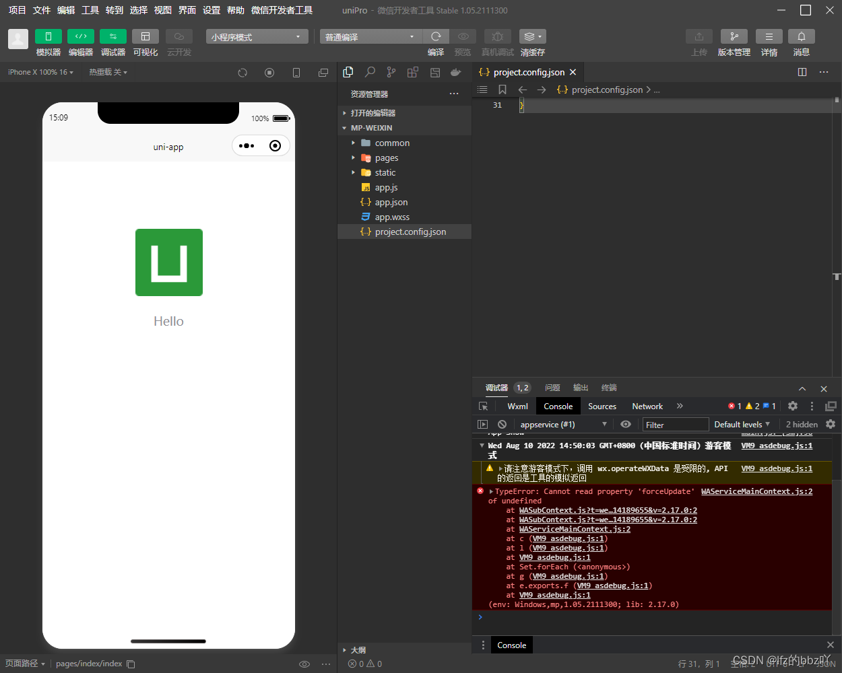This screenshot has width=842, height=673.
Task: Toggle the 模拟器 simulator panel button
Action: point(48,36)
